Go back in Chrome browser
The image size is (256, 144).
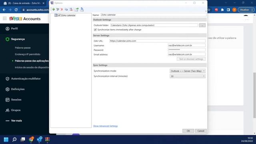point(4,10)
